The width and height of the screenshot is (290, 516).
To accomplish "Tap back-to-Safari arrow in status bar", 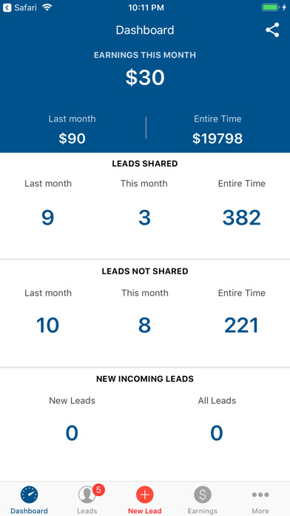I will (x=7, y=8).
